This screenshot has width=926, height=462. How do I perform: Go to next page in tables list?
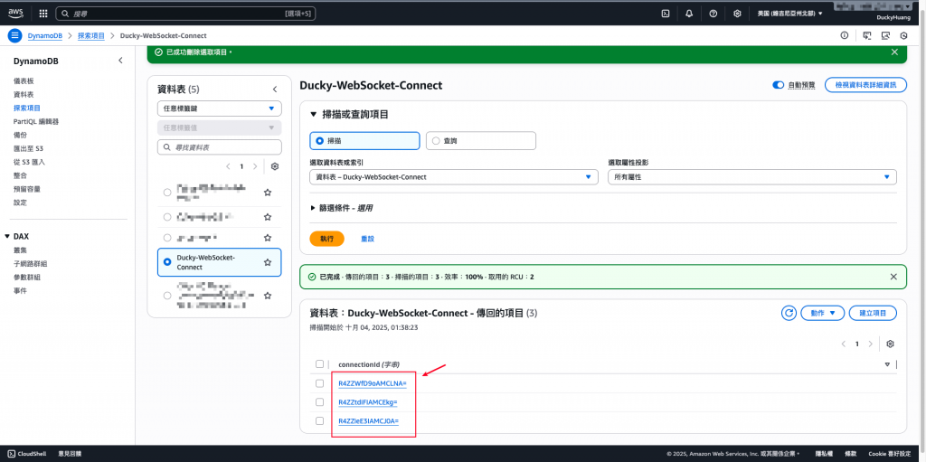coord(255,166)
